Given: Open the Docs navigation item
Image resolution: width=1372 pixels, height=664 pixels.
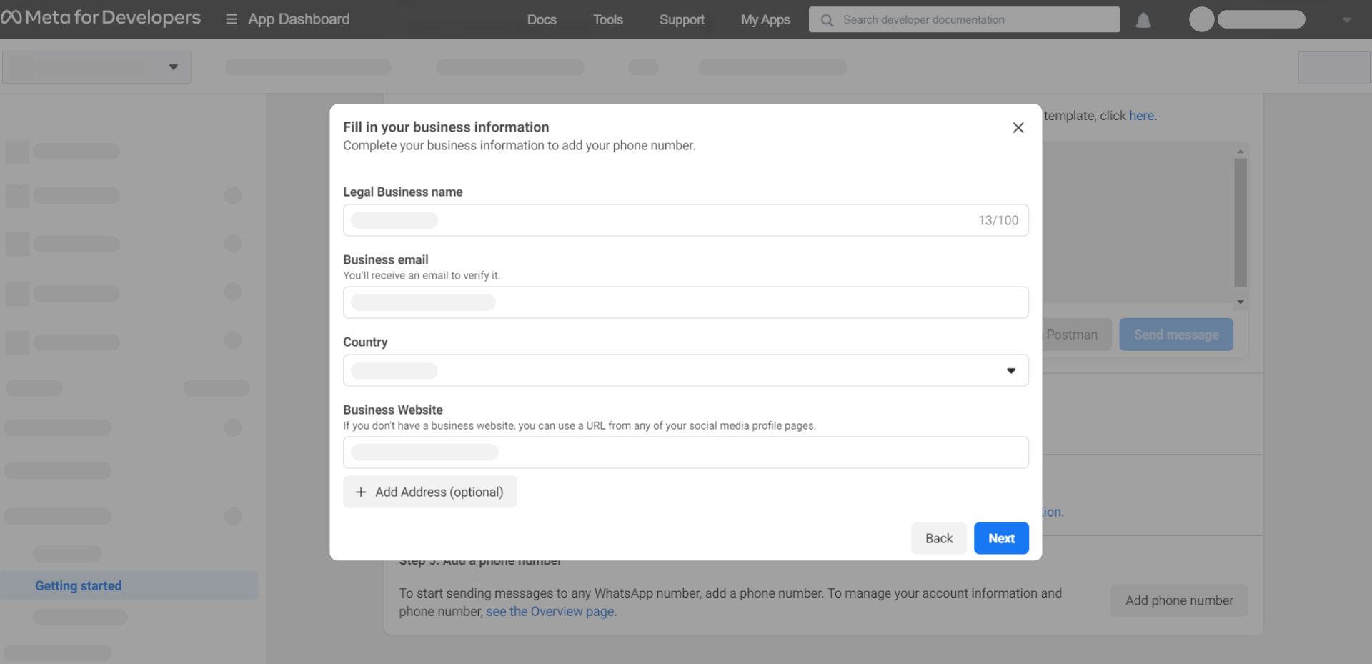Looking at the screenshot, I should [541, 19].
